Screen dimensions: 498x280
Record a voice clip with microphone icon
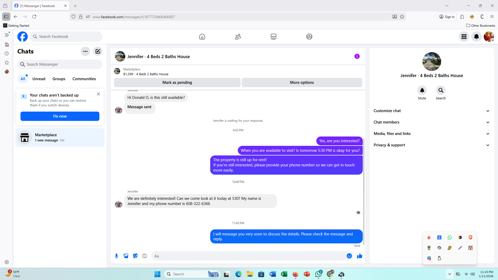(117, 256)
